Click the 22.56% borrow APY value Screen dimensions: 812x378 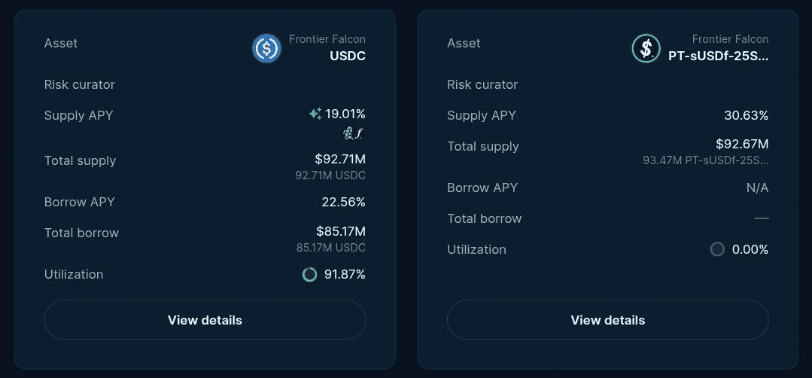[343, 202]
